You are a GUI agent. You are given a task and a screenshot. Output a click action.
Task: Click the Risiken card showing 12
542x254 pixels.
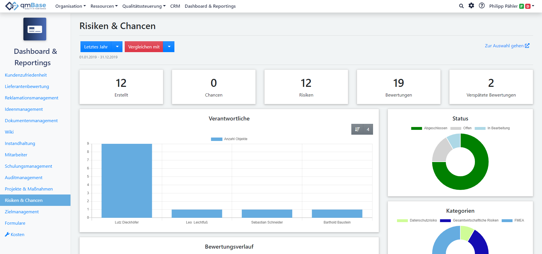pos(306,87)
